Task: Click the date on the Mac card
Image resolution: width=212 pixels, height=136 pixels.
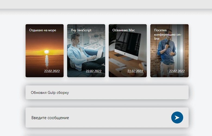Action: (x=135, y=71)
